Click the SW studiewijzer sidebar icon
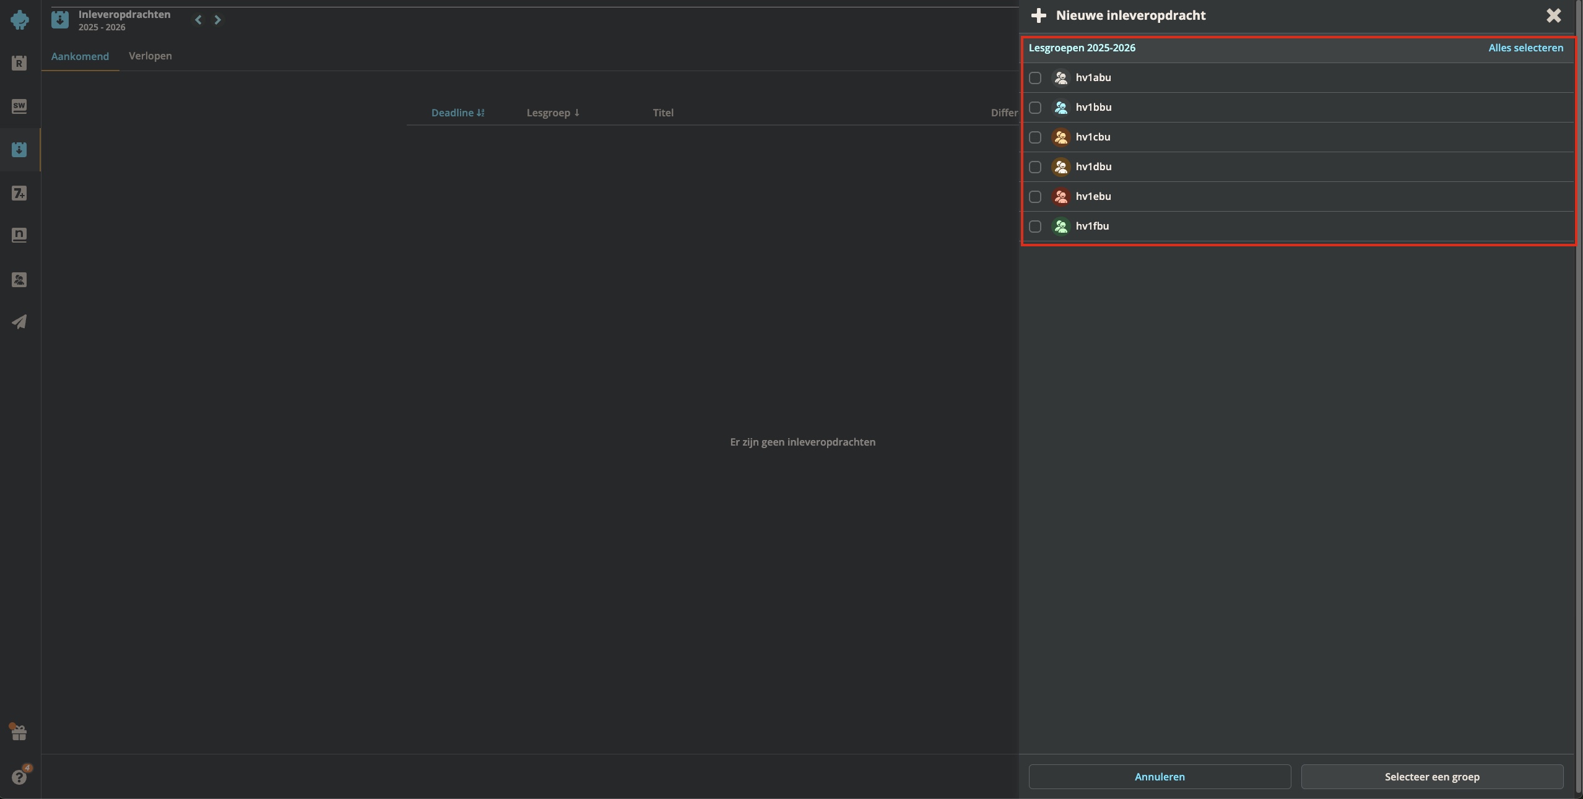Screen dimensions: 1583x799 pos(19,106)
